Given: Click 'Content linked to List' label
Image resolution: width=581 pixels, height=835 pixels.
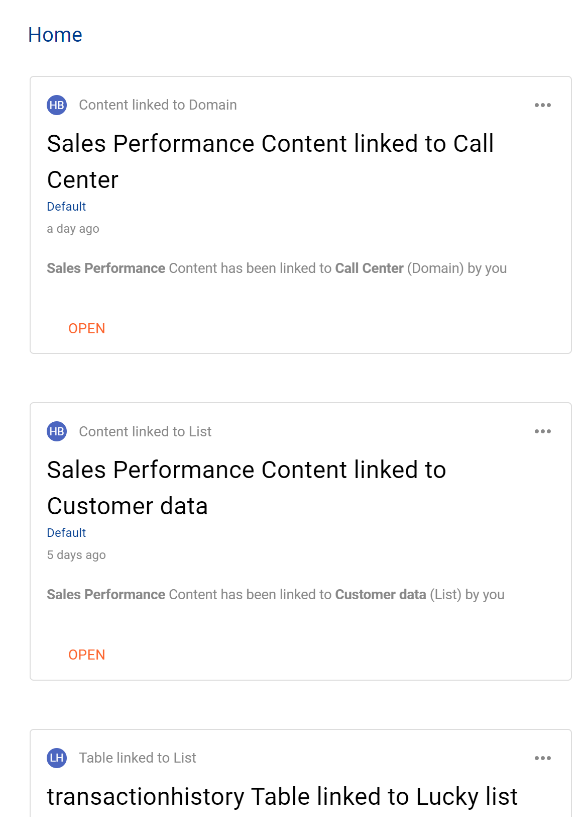Looking at the screenshot, I should point(145,431).
